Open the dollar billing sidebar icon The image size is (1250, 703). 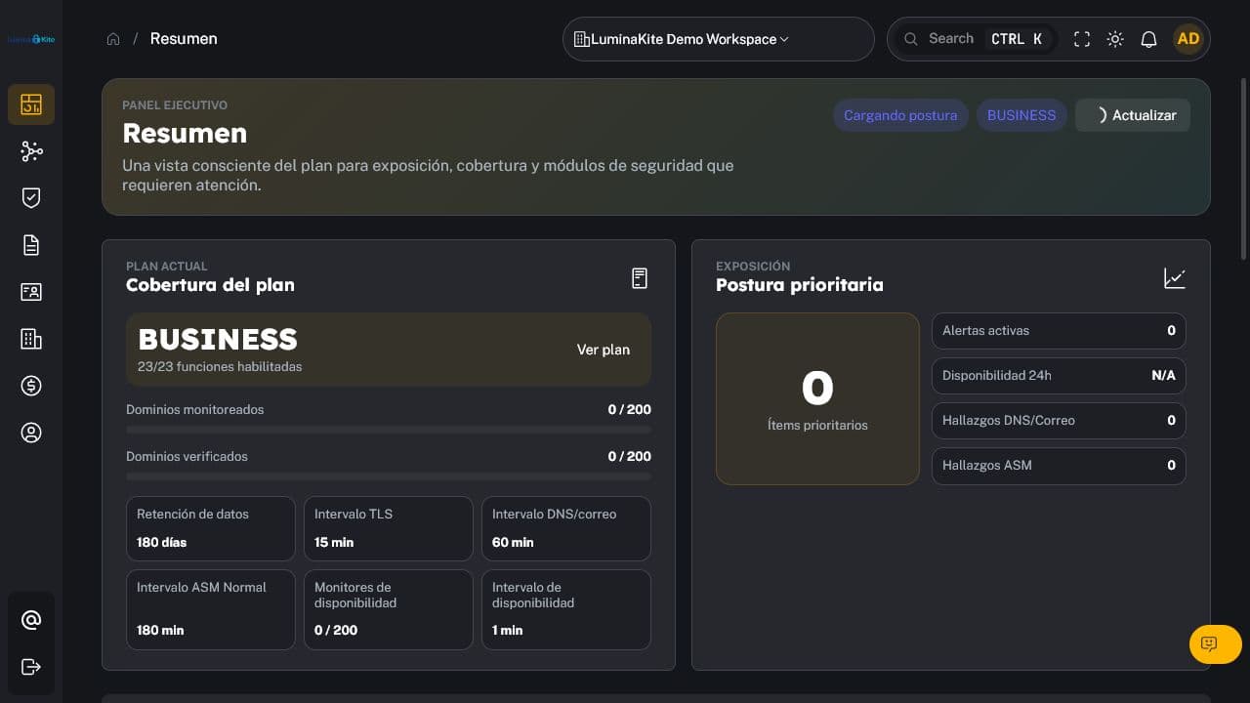[31, 386]
